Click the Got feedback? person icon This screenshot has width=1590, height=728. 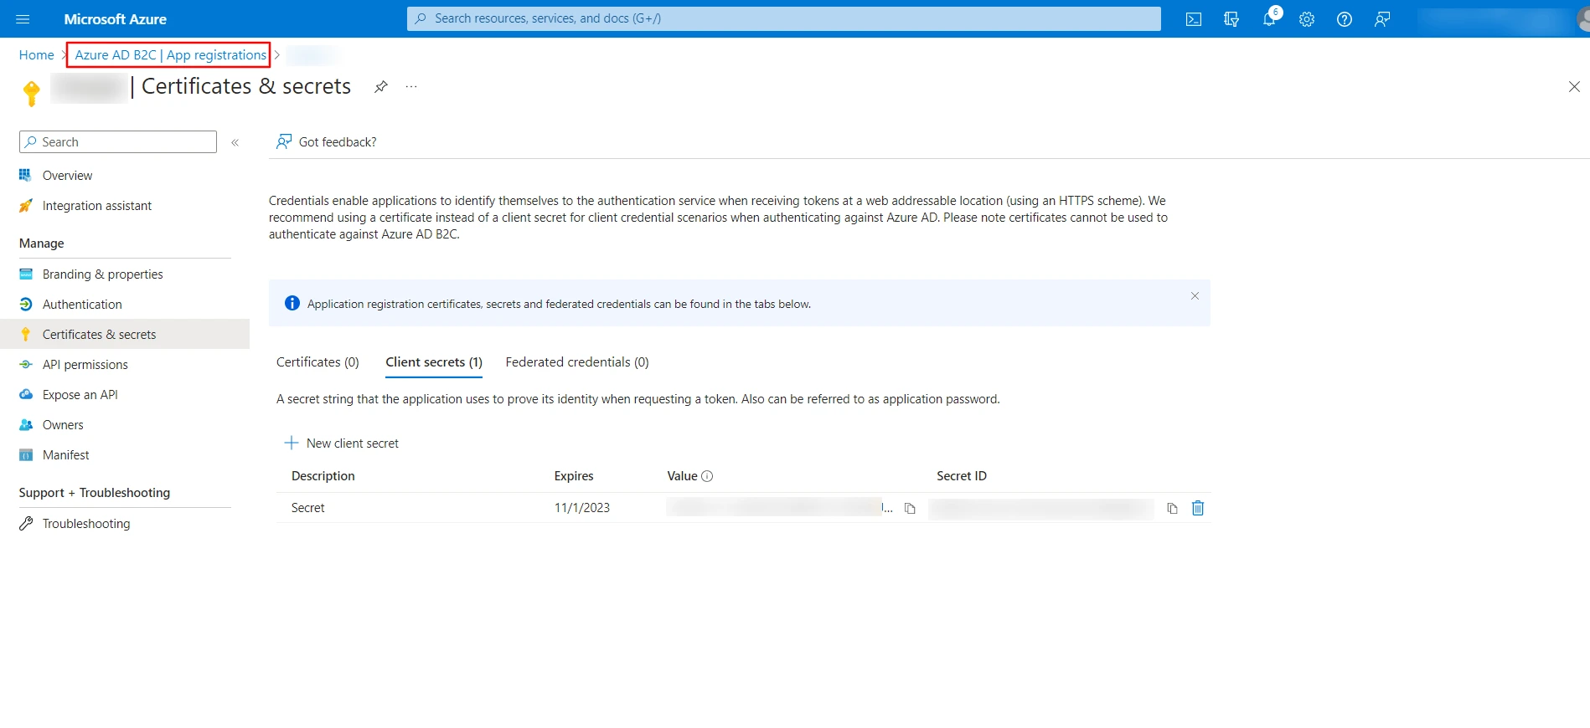(285, 141)
